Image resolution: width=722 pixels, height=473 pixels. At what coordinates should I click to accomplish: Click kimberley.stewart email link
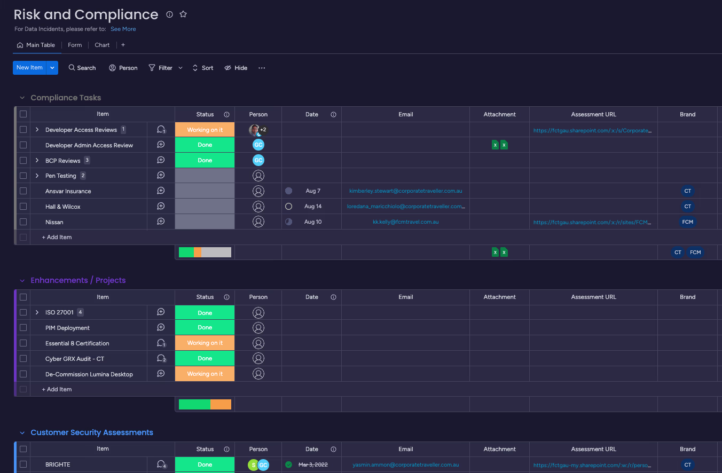click(406, 191)
